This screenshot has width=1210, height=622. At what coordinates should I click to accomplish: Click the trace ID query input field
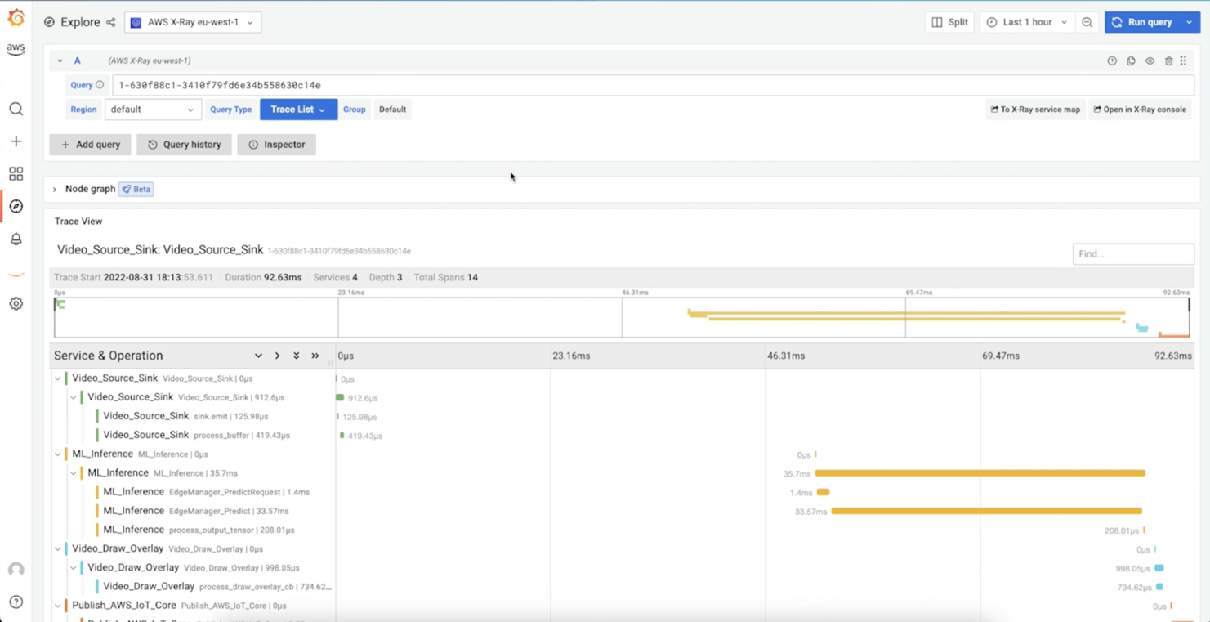tap(653, 85)
